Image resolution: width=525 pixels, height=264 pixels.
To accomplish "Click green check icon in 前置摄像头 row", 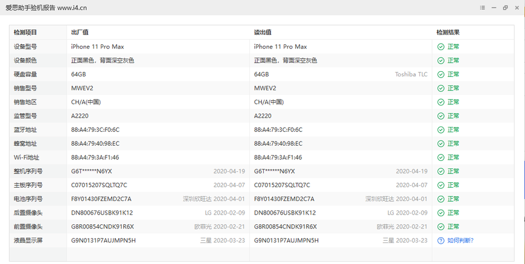I will click(440, 227).
